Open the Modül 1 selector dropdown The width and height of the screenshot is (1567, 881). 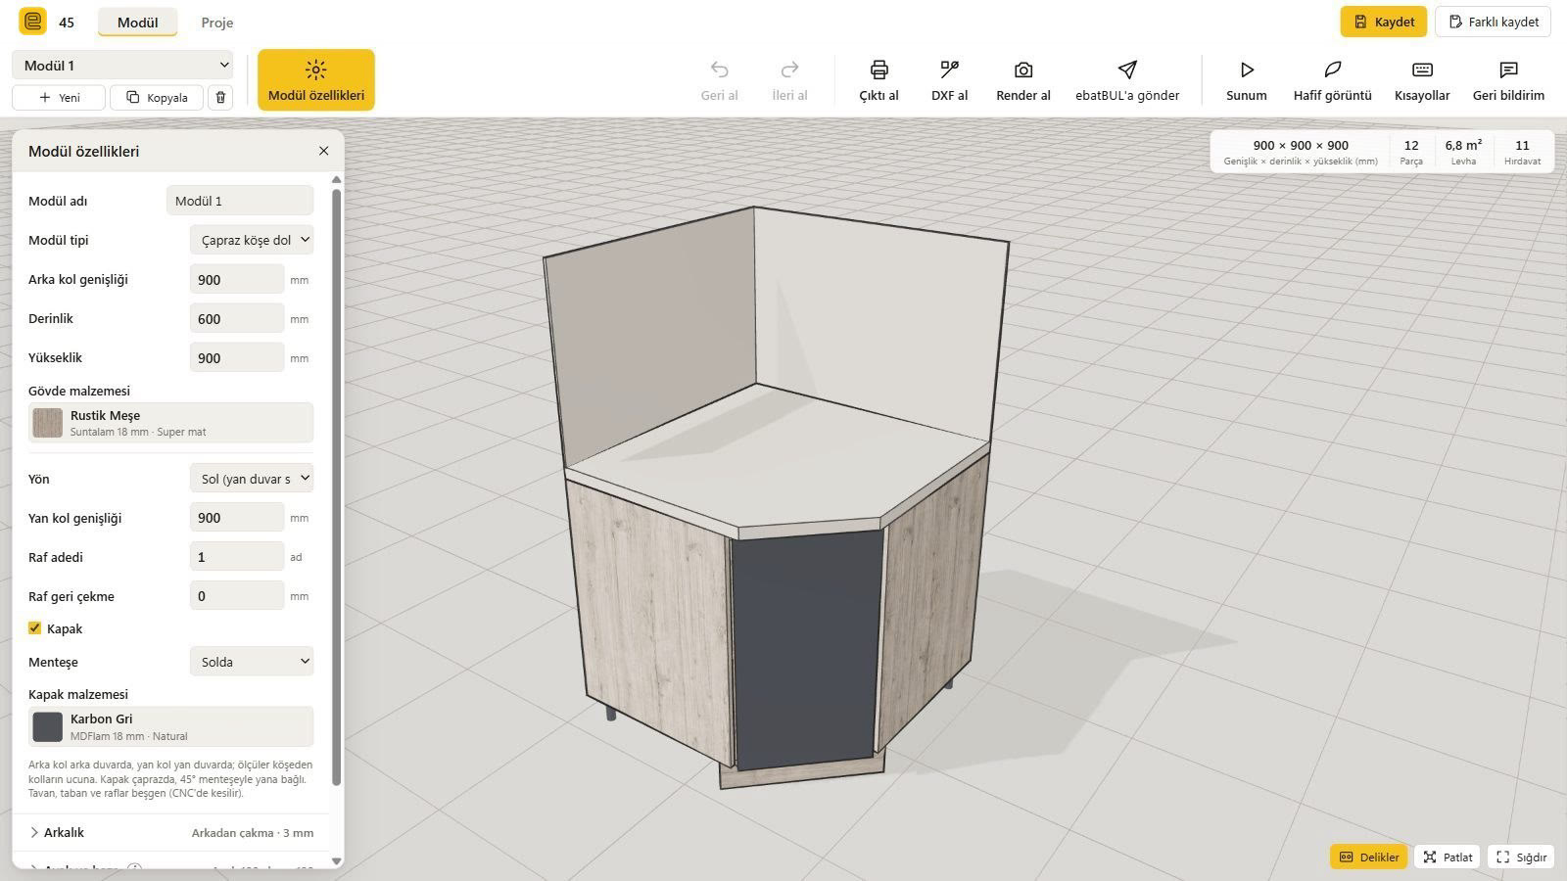point(122,65)
